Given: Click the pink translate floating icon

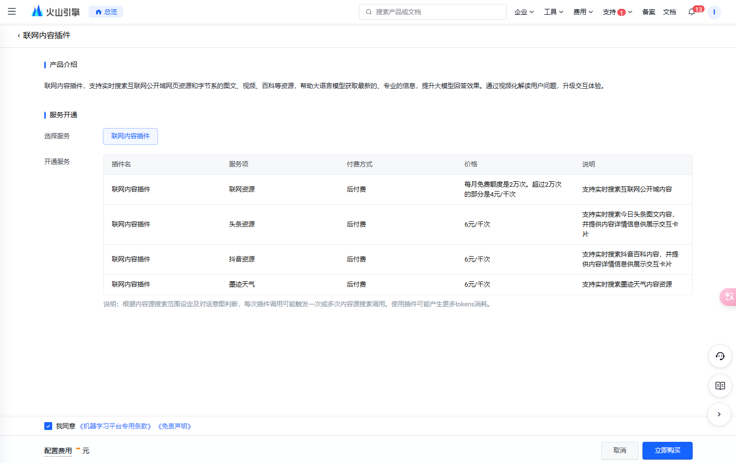Looking at the screenshot, I should click(729, 297).
